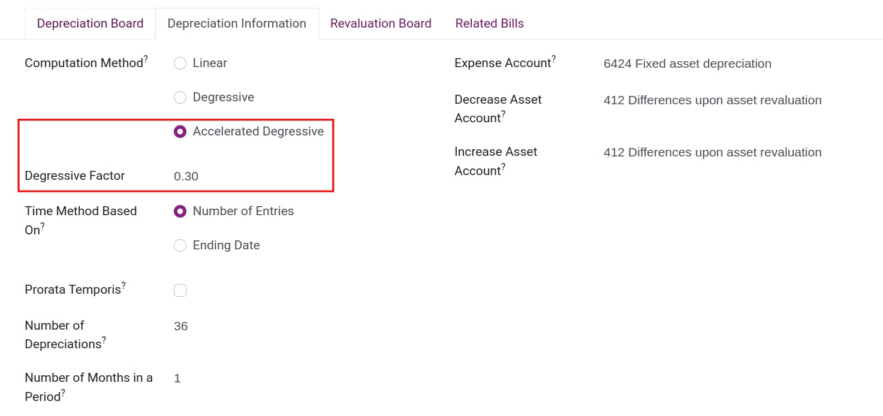Open account 412 Differences upon asset revaluation

coord(712,100)
